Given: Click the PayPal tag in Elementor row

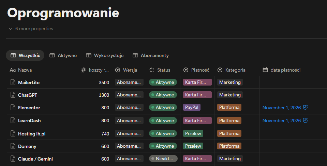Looking at the screenshot, I should [192, 107].
